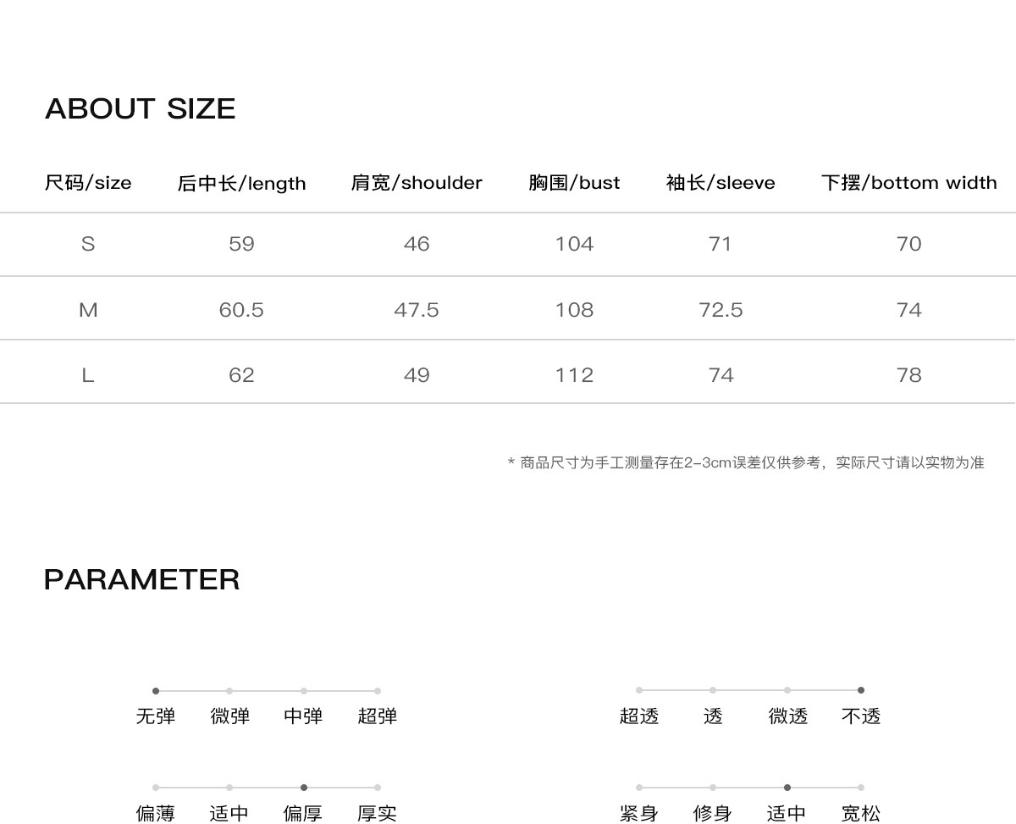Select the 下摆/bottom width header

(x=908, y=183)
